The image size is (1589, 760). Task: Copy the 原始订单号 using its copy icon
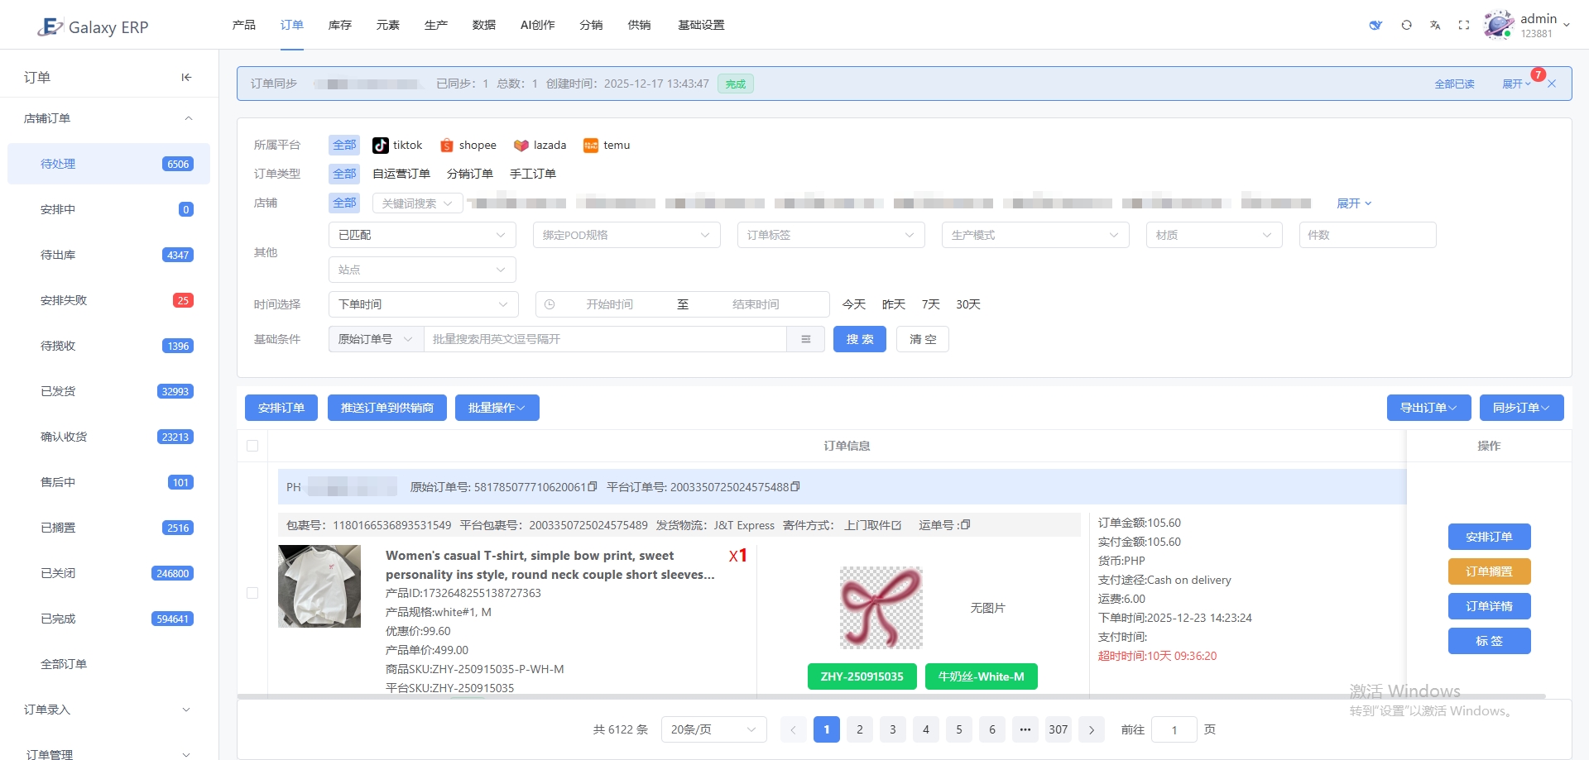pos(593,487)
